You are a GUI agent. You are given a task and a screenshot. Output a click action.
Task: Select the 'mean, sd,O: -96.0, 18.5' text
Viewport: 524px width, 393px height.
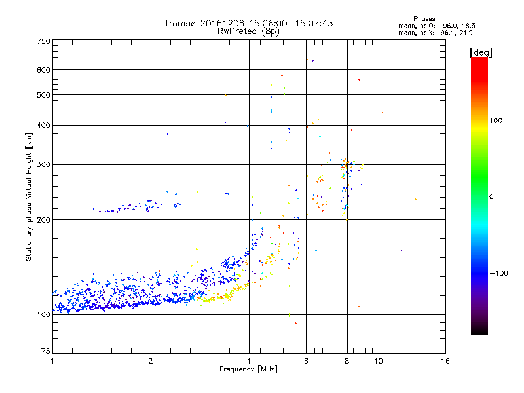click(436, 26)
